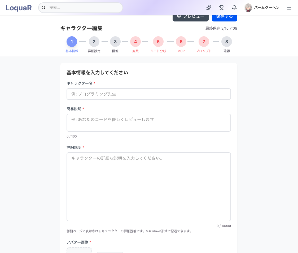Select the LoquaR logo
The height and width of the screenshot is (253, 298).
18,8
